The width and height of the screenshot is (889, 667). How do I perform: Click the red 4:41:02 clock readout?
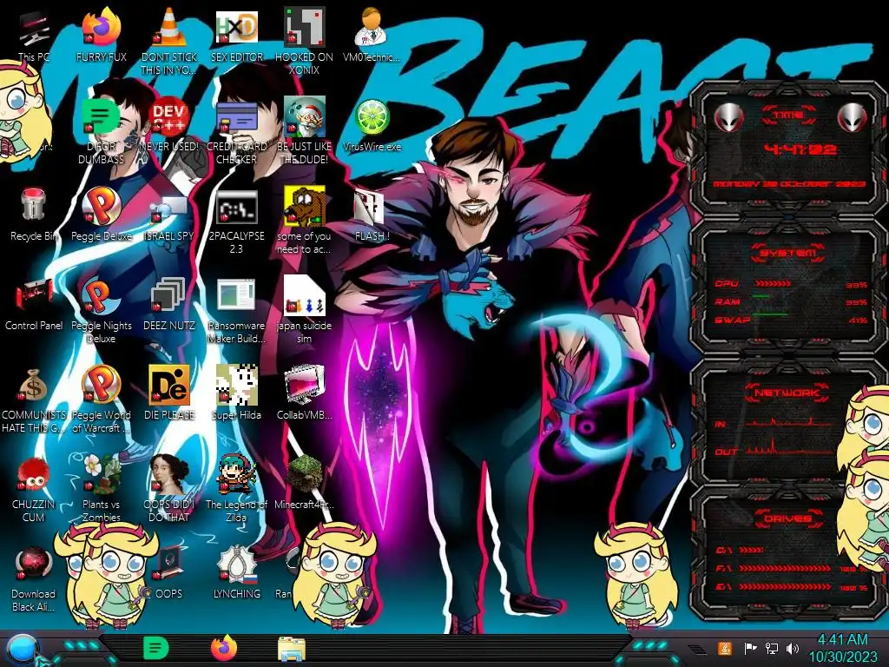800,149
